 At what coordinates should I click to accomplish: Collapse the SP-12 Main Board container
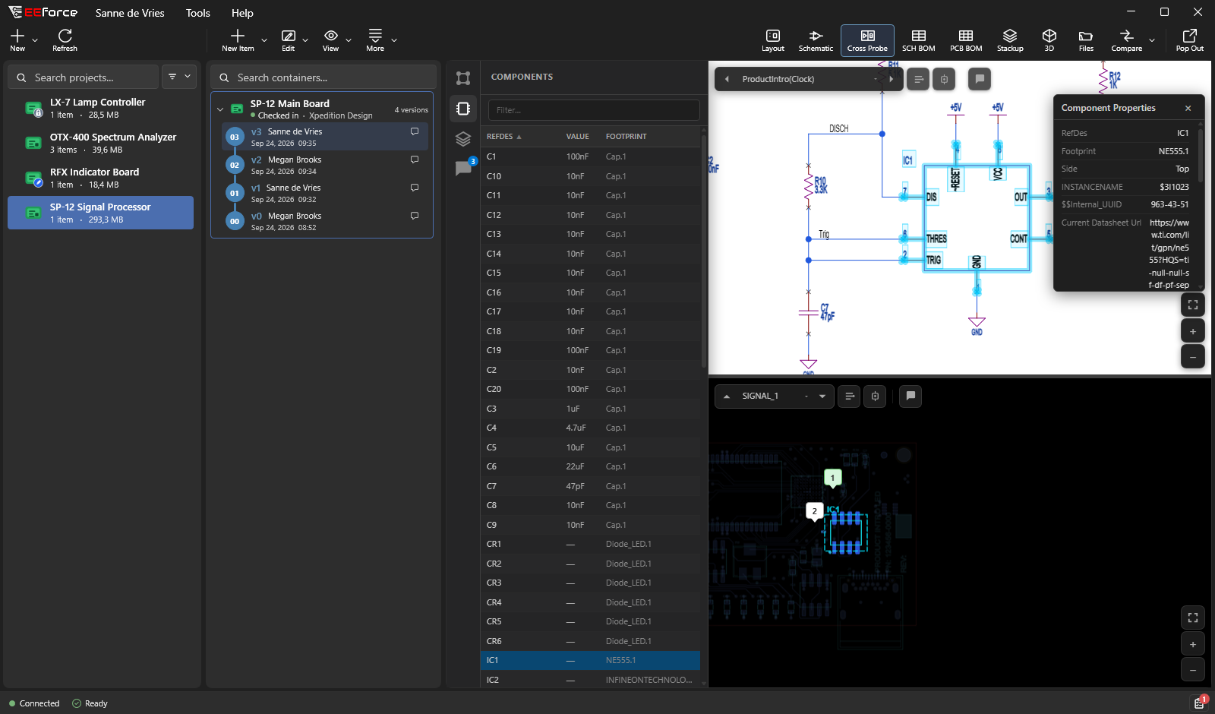(x=220, y=109)
